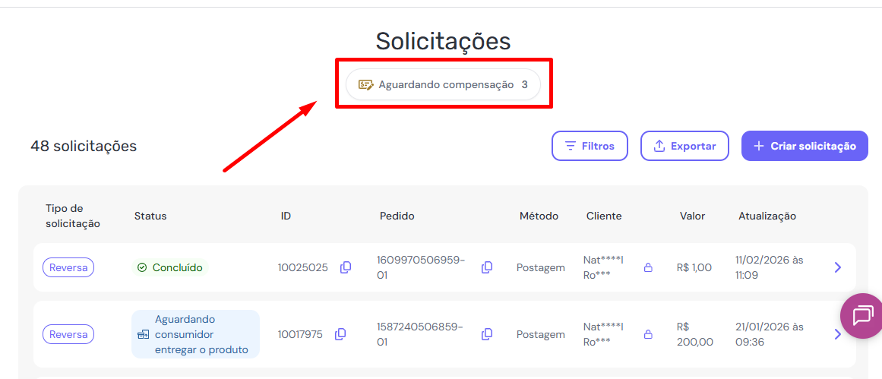
Task: Click Aguardando consumidor entregar o produto status
Action: (x=195, y=334)
